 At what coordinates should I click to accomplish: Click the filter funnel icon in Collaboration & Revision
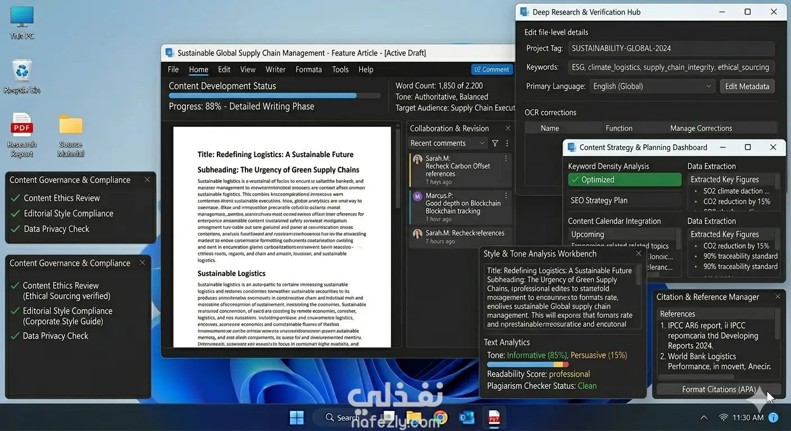(x=495, y=143)
